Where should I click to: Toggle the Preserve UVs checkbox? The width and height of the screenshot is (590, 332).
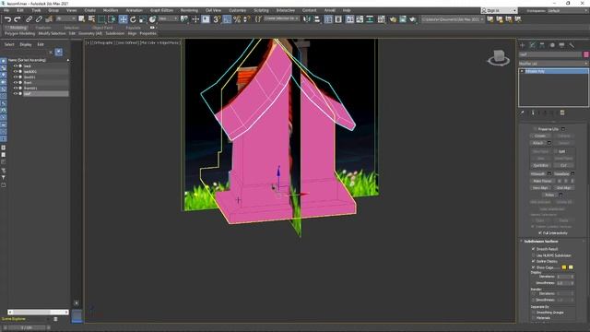[535, 129]
